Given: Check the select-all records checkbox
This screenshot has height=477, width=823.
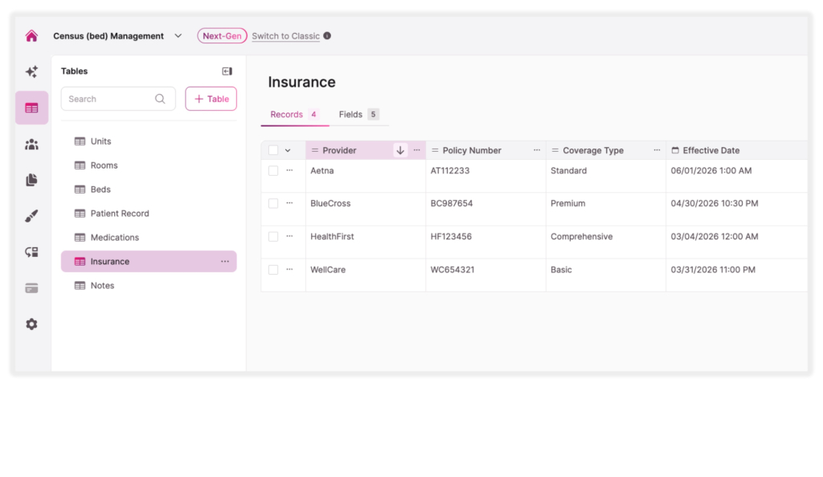Looking at the screenshot, I should coord(272,149).
